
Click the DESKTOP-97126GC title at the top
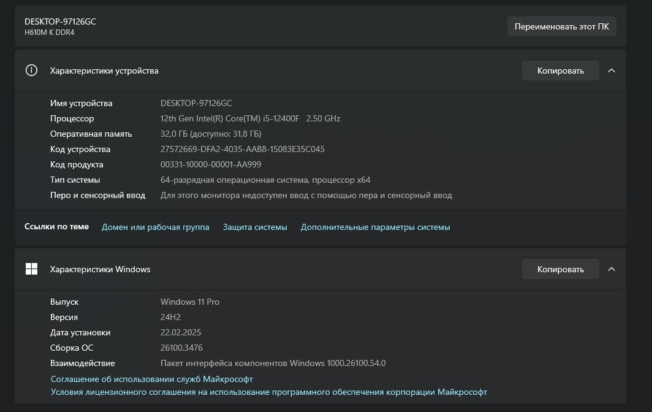[x=60, y=21]
